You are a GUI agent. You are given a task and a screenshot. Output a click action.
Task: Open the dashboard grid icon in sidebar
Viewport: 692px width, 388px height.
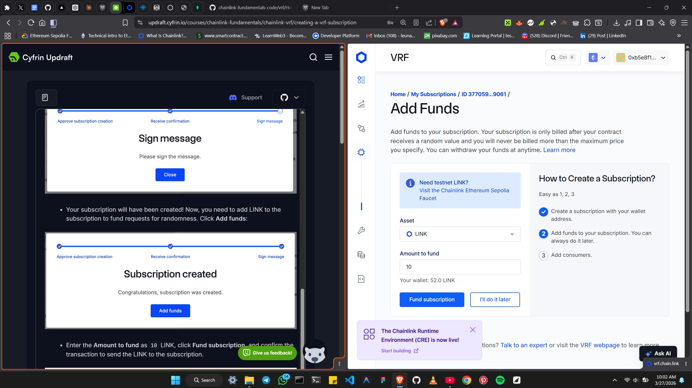pos(361,80)
